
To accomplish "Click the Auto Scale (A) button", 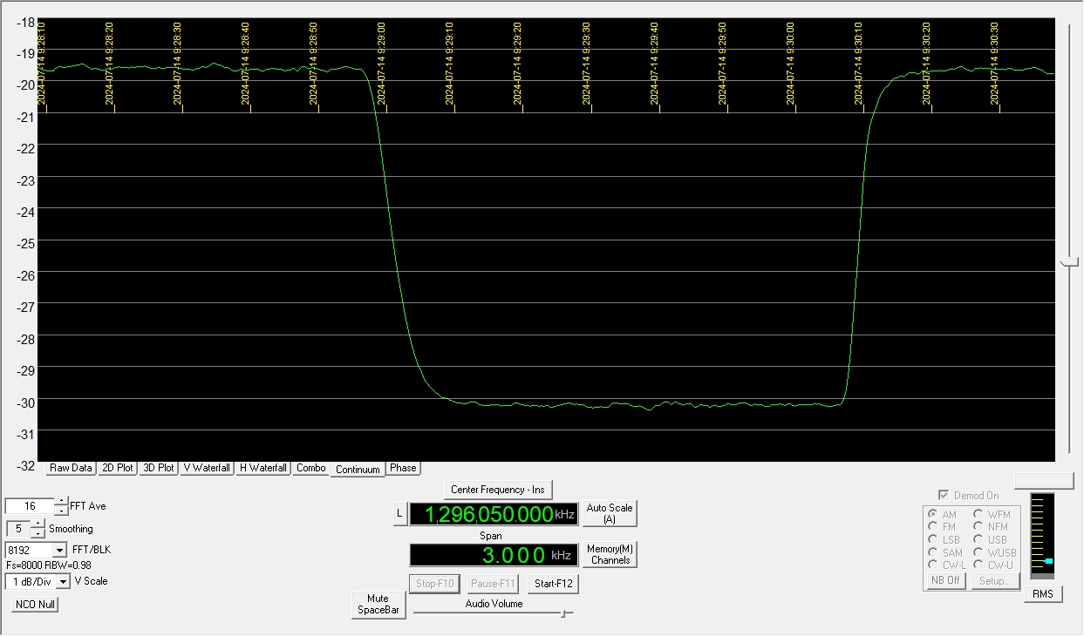I will [x=610, y=513].
